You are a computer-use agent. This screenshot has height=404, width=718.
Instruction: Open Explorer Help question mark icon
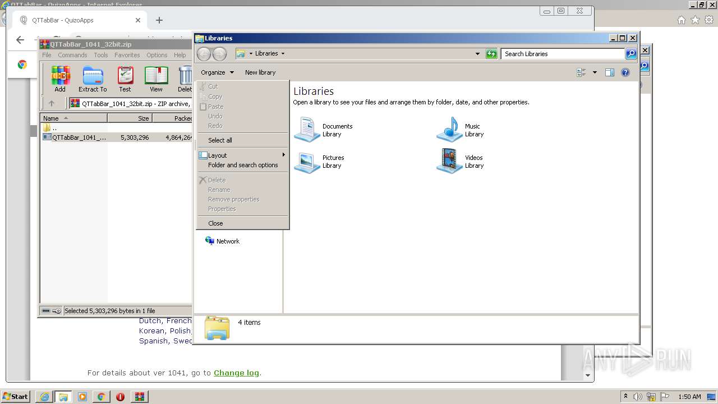pos(625,72)
